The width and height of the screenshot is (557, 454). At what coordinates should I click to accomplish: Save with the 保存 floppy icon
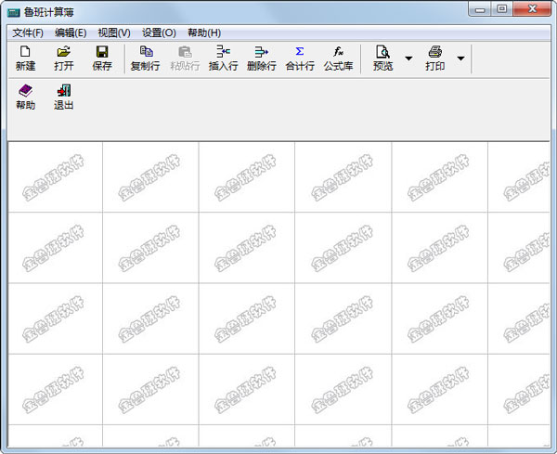pos(102,58)
